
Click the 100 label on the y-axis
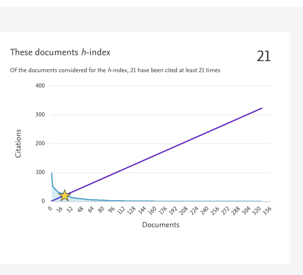coord(40,173)
